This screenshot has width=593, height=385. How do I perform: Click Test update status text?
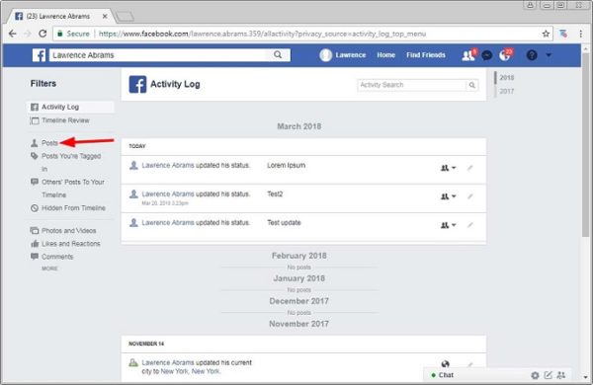284,223
